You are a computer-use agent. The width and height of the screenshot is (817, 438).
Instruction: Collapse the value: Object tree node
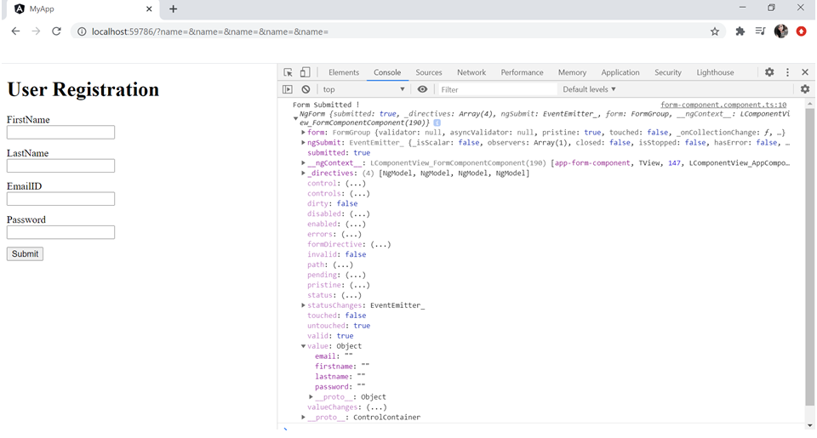(304, 346)
